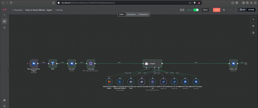258x108 pixels.
Task: Open the three-dot workflow options menu
Action: point(231,10)
